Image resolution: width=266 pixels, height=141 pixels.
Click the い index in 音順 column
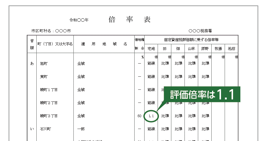point(32,129)
